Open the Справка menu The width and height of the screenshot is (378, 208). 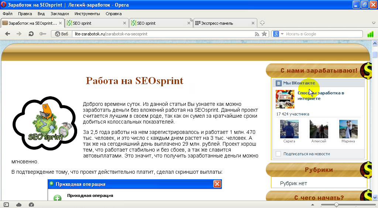(x=113, y=14)
